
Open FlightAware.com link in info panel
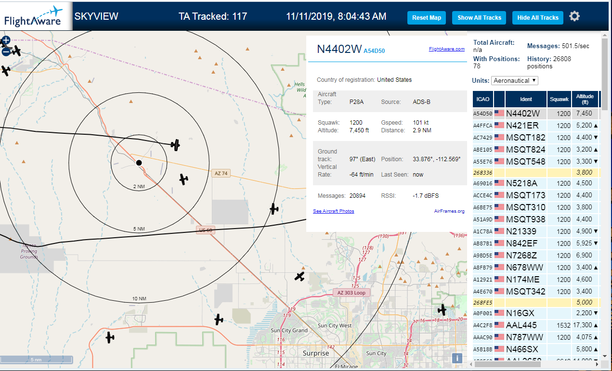click(x=447, y=49)
